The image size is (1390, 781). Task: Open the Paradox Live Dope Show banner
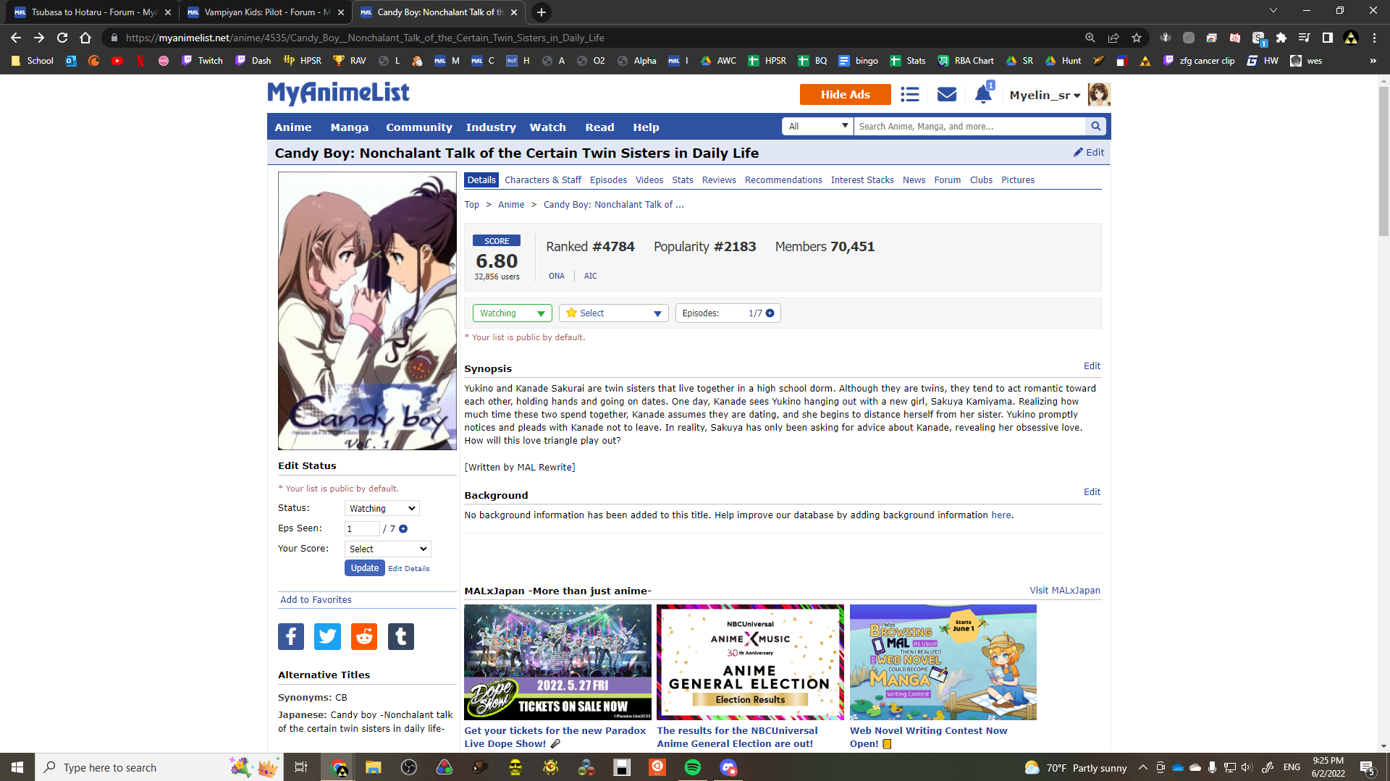557,662
